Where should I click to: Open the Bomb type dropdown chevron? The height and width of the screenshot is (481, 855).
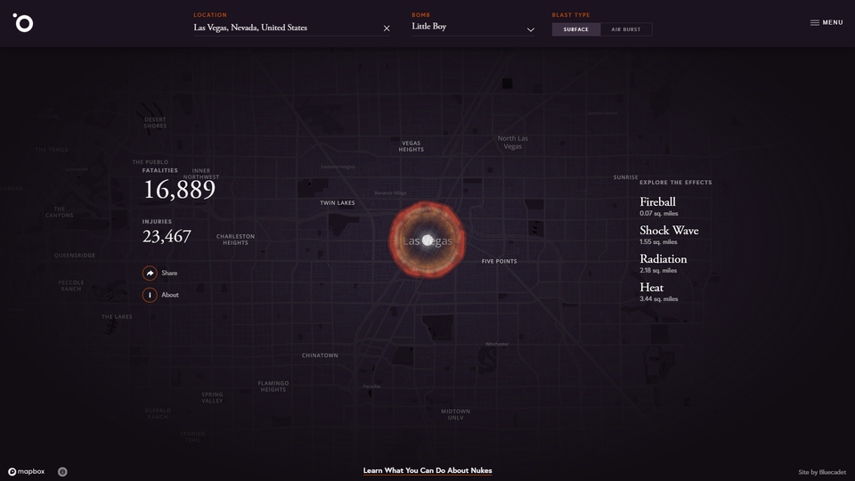tap(531, 29)
